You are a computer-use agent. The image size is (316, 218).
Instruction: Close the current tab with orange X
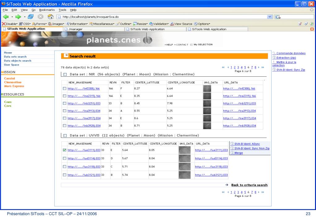tap(312, 29)
